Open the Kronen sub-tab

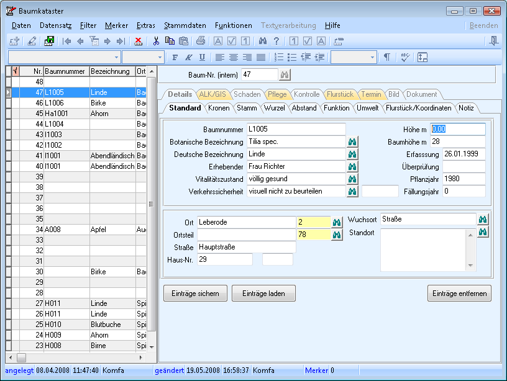pyautogui.click(x=219, y=108)
